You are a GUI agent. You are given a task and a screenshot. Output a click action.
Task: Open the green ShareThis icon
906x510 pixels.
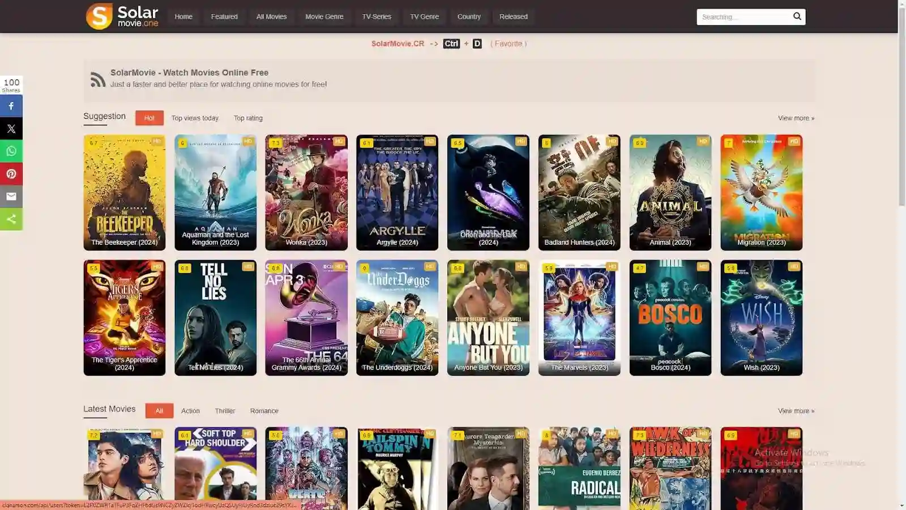pos(11,219)
